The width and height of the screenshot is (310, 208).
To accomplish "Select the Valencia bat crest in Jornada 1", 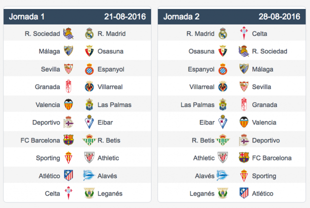I will [x=68, y=104].
